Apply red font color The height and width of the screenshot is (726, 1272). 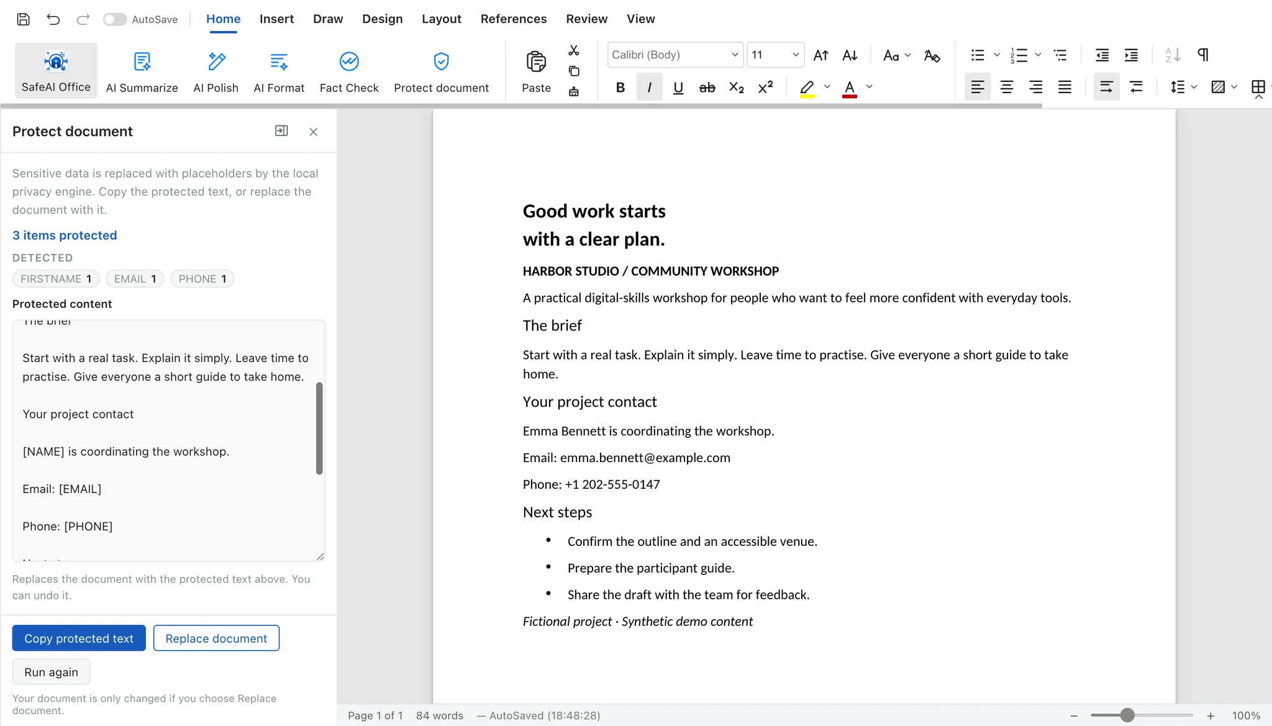[850, 88]
